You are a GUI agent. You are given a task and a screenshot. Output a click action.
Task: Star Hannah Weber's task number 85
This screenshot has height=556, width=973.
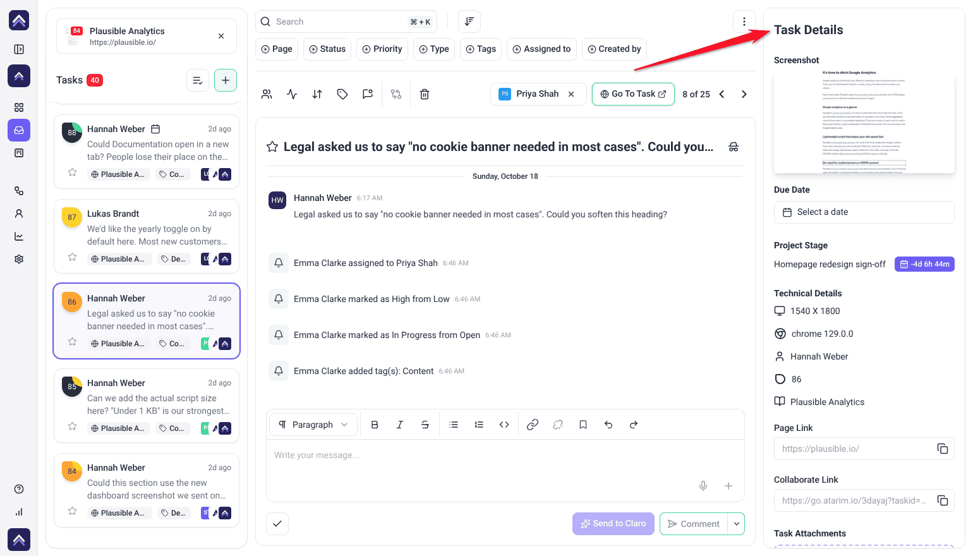pyautogui.click(x=73, y=426)
